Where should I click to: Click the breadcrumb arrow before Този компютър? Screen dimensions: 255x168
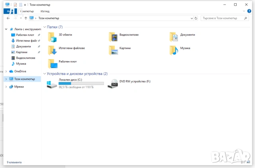(35, 18)
